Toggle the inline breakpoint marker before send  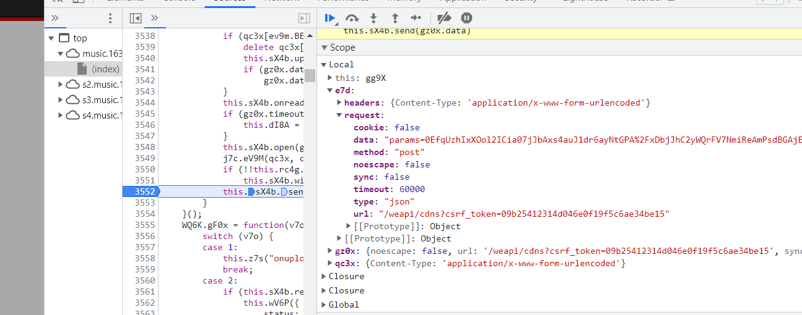283,191
